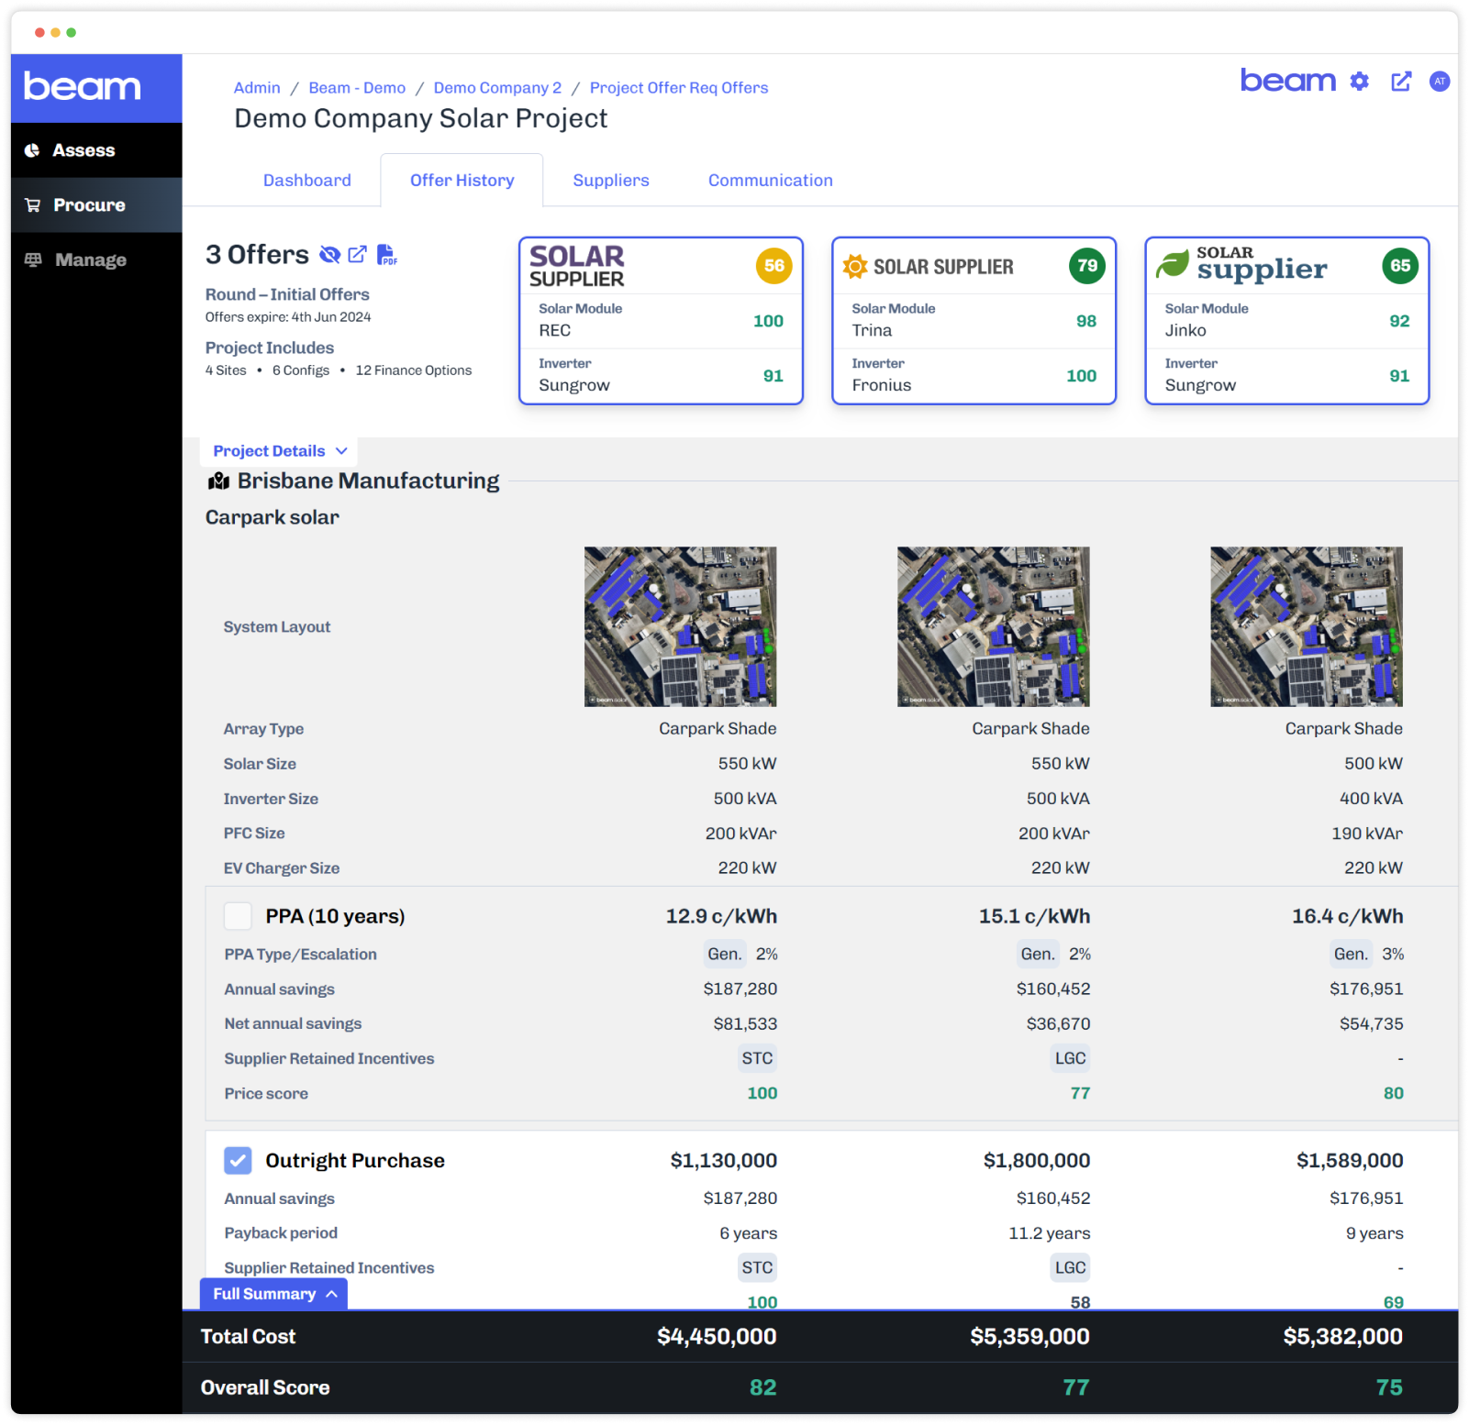Open the AT user avatar

tap(1440, 82)
